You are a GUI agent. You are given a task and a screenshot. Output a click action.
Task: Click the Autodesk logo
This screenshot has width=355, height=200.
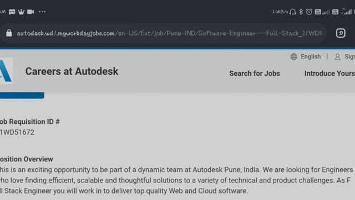tap(6, 71)
